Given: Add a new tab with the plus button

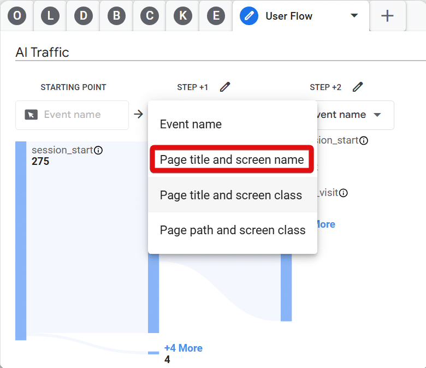Looking at the screenshot, I should click(387, 16).
